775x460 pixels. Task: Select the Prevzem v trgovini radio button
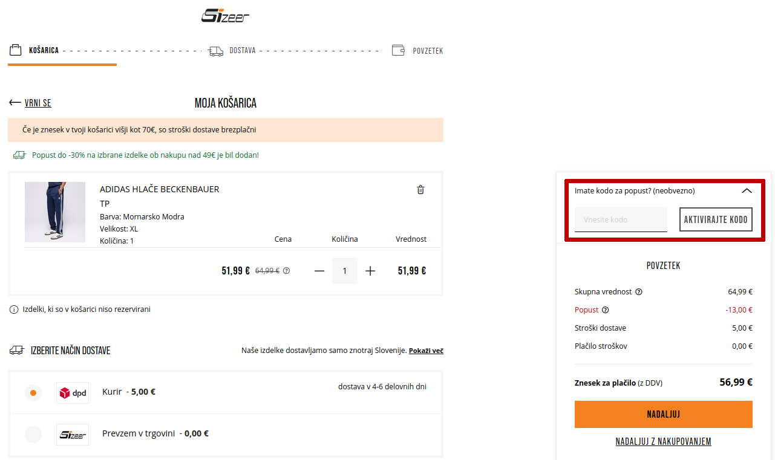[33, 435]
